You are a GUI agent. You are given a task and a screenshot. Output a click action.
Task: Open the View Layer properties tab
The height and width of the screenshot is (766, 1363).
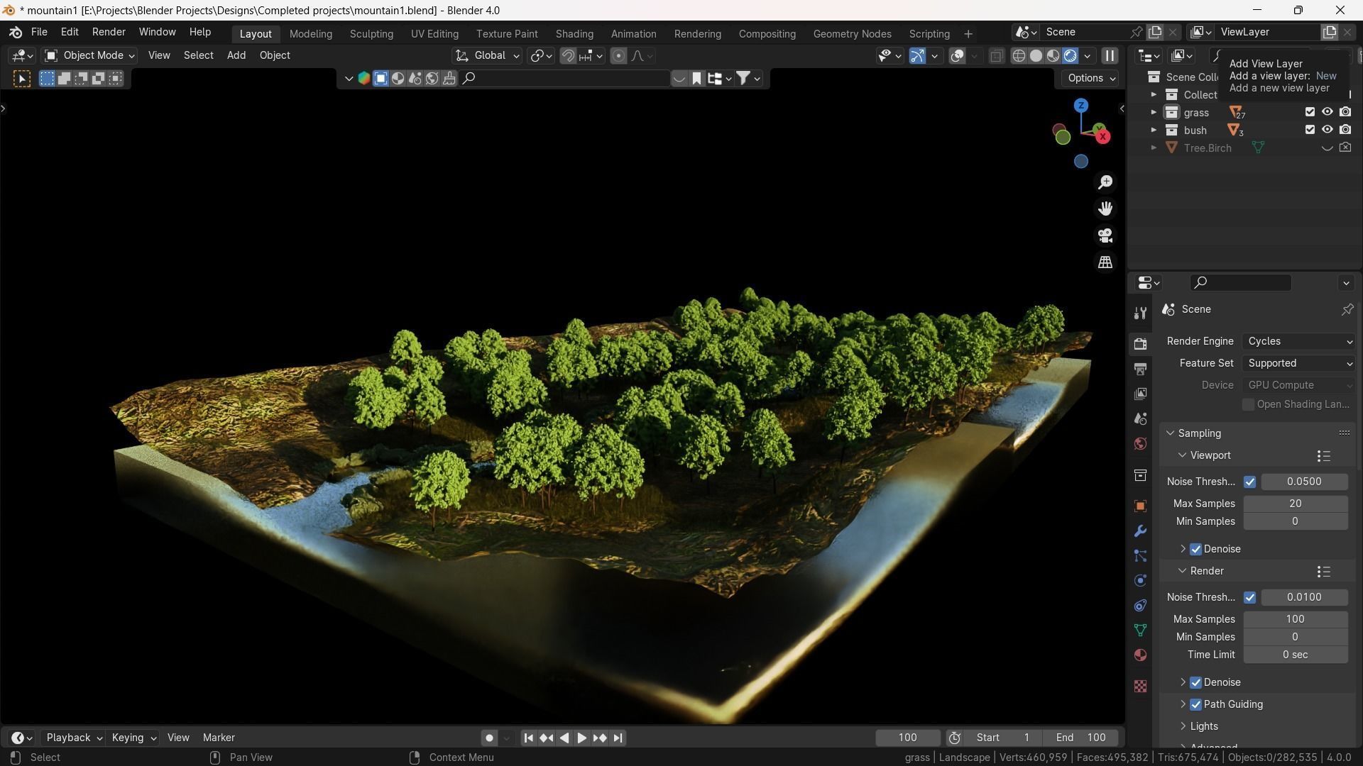tap(1140, 394)
